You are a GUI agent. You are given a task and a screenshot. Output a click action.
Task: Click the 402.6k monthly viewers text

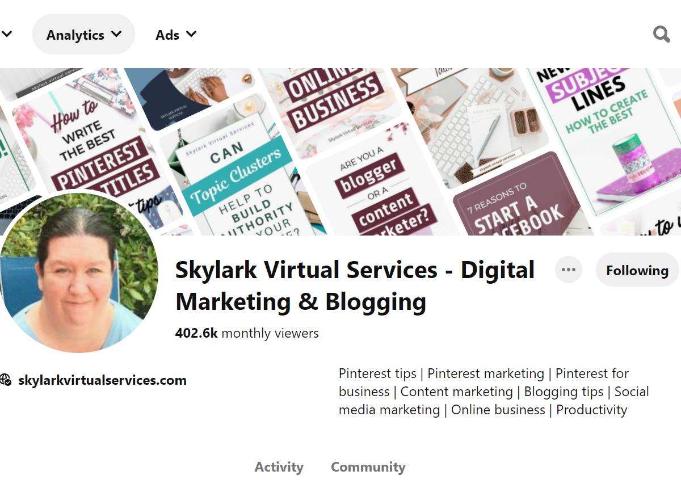[247, 333]
